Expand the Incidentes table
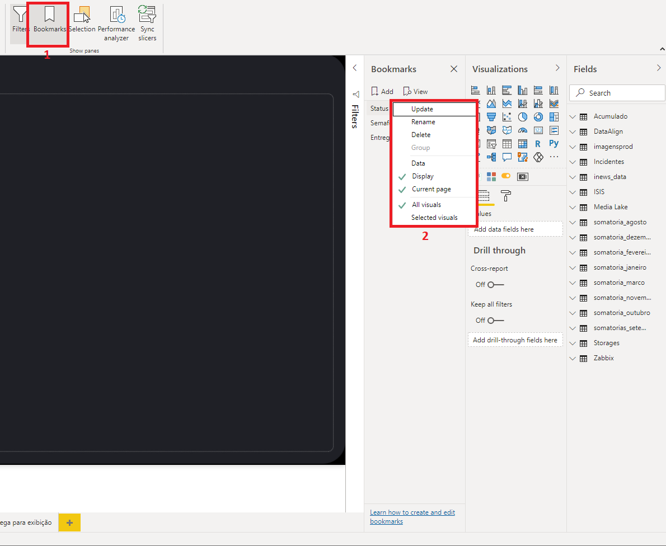666x546 pixels. [573, 162]
